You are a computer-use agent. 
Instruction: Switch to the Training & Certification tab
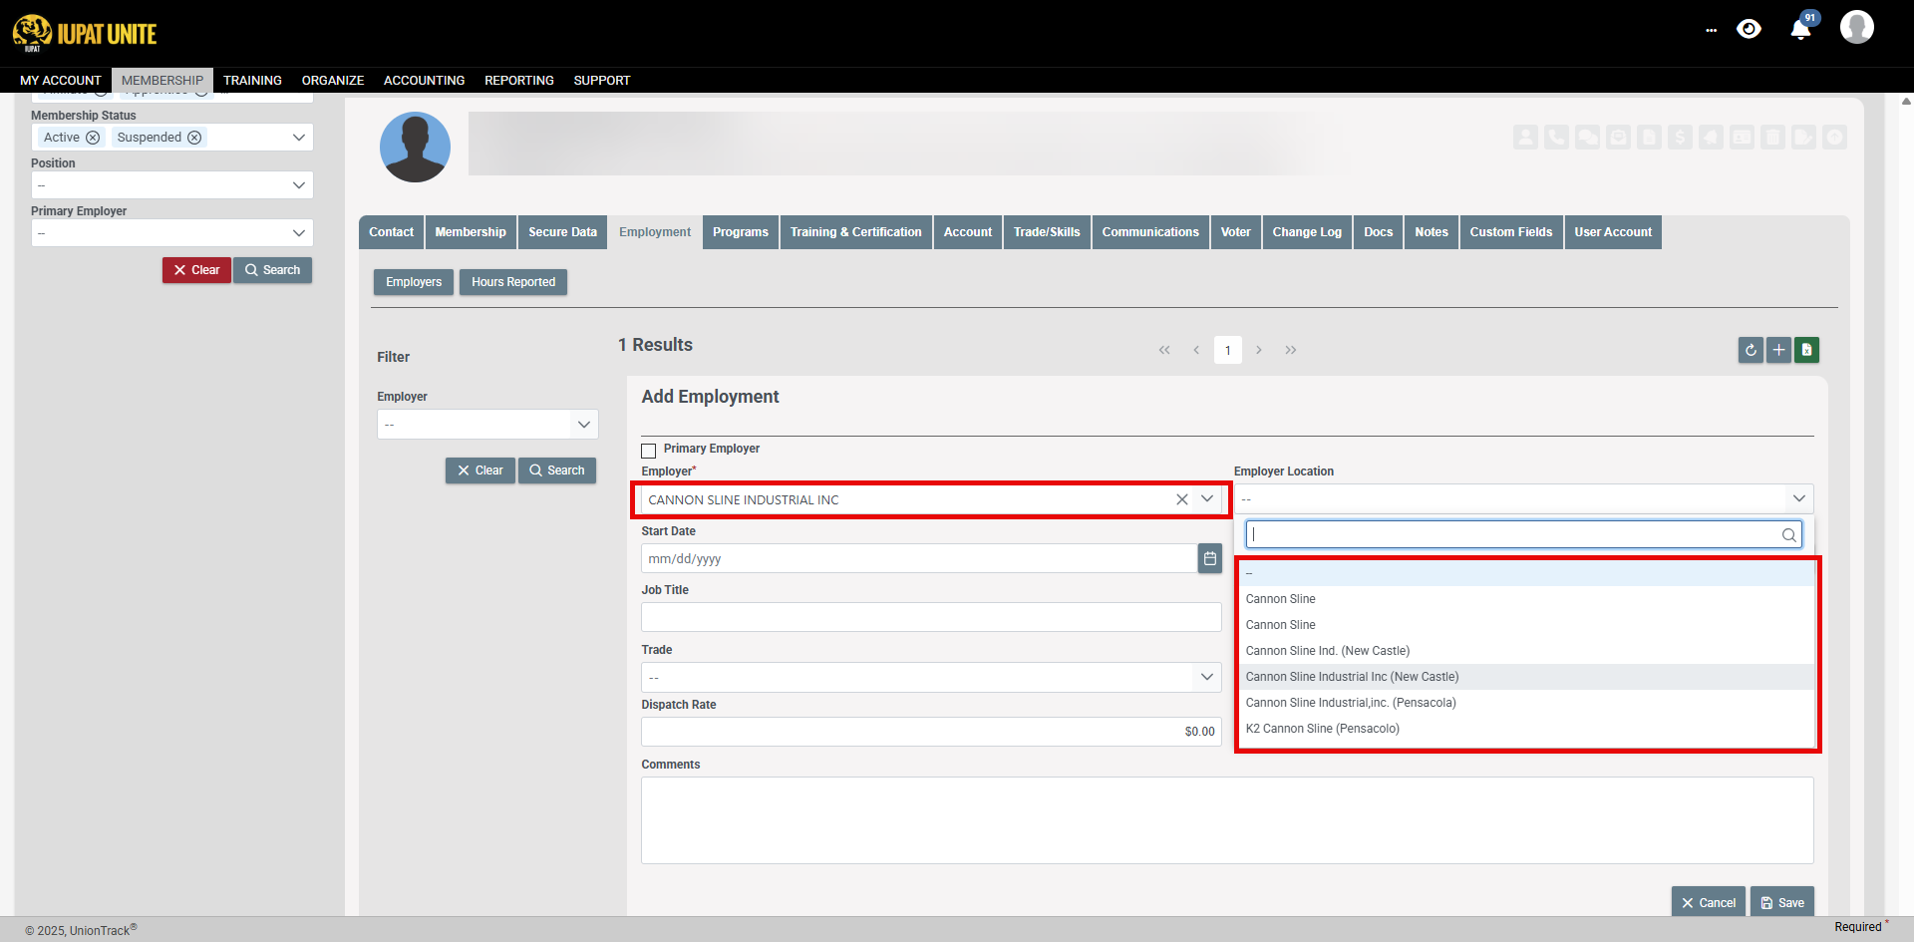pyautogui.click(x=856, y=232)
